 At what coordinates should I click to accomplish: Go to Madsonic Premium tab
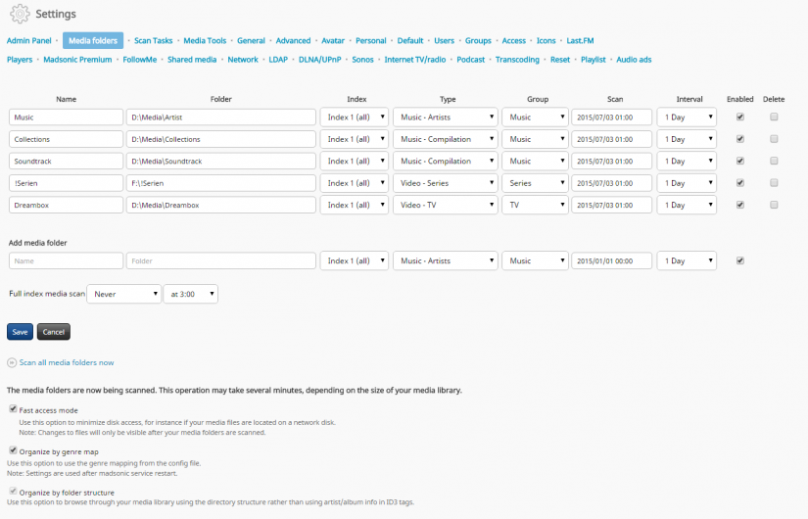coord(77,60)
